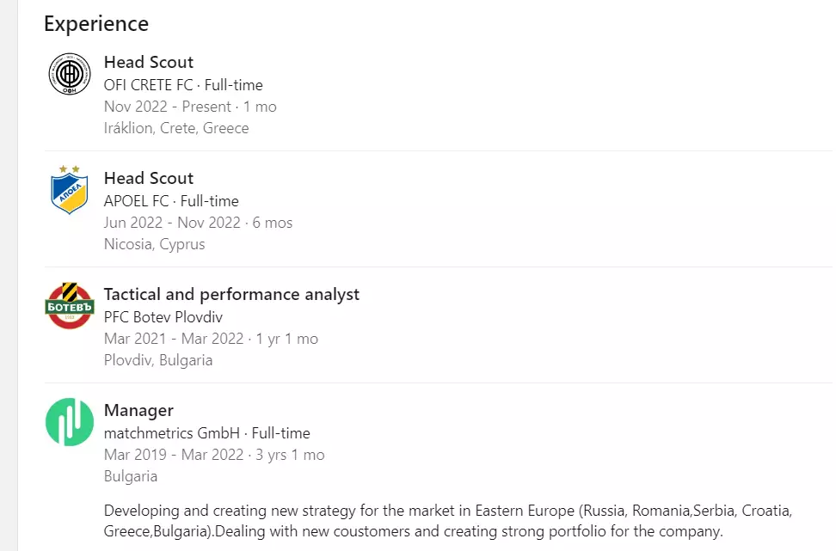Click the matchmetrics GmbH company name
This screenshot has width=836, height=551.
(x=172, y=433)
